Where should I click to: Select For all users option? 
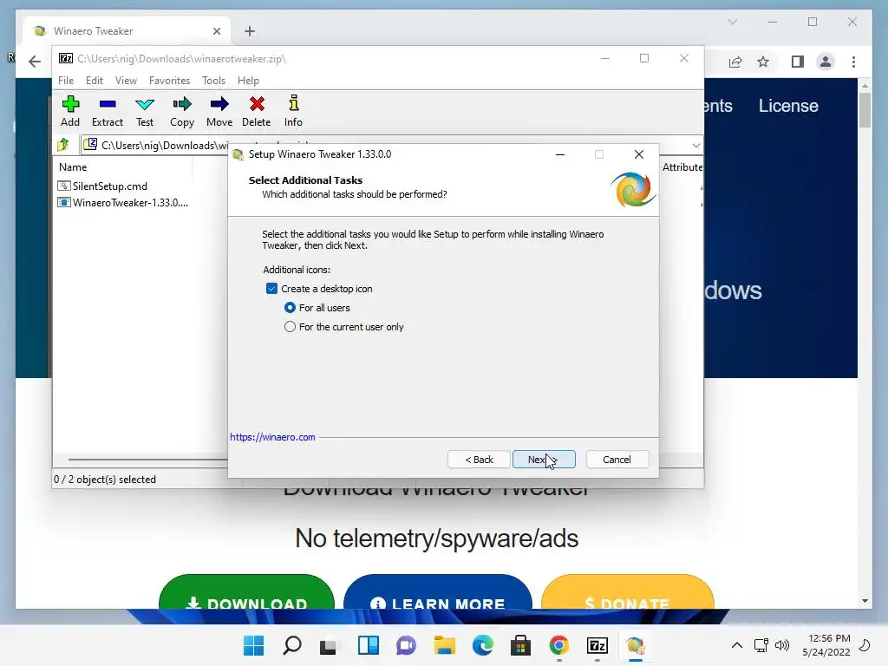[290, 308]
